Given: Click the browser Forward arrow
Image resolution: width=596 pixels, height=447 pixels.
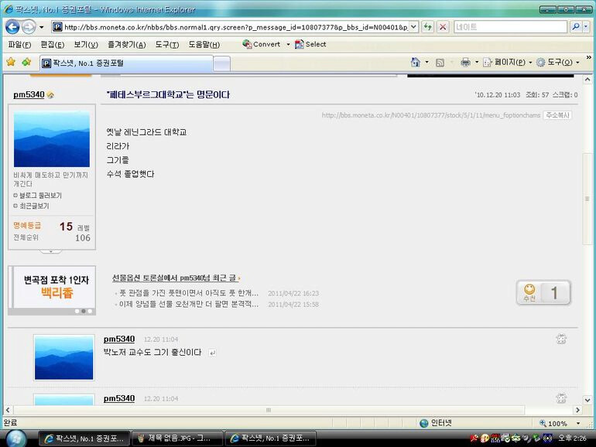Looking at the screenshot, I should tap(29, 27).
